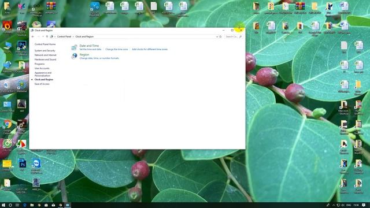Screen dimensions: 370x208
Task: Select the Recycle Bin desktop icon
Action: coord(7,87)
